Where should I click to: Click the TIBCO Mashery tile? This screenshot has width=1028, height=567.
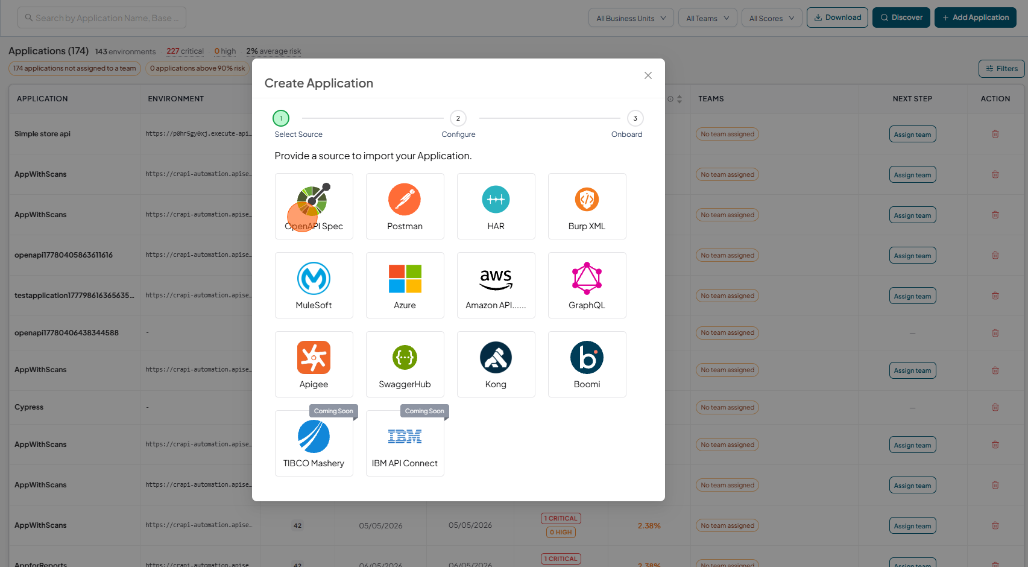click(x=314, y=443)
